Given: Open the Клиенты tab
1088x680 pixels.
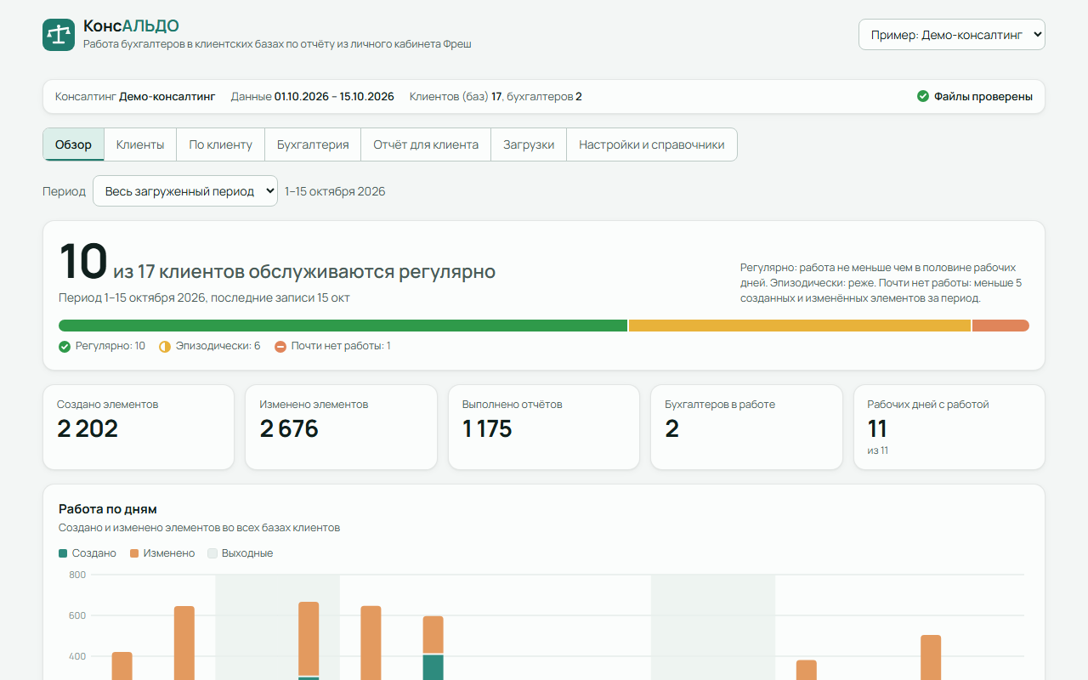Looking at the screenshot, I should tap(140, 144).
